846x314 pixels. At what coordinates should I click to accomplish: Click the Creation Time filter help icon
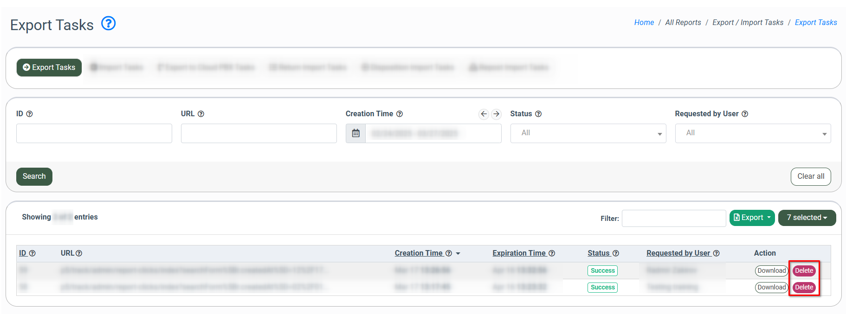(x=400, y=114)
